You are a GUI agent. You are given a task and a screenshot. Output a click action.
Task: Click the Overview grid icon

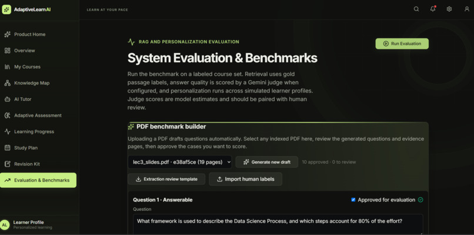click(7, 51)
